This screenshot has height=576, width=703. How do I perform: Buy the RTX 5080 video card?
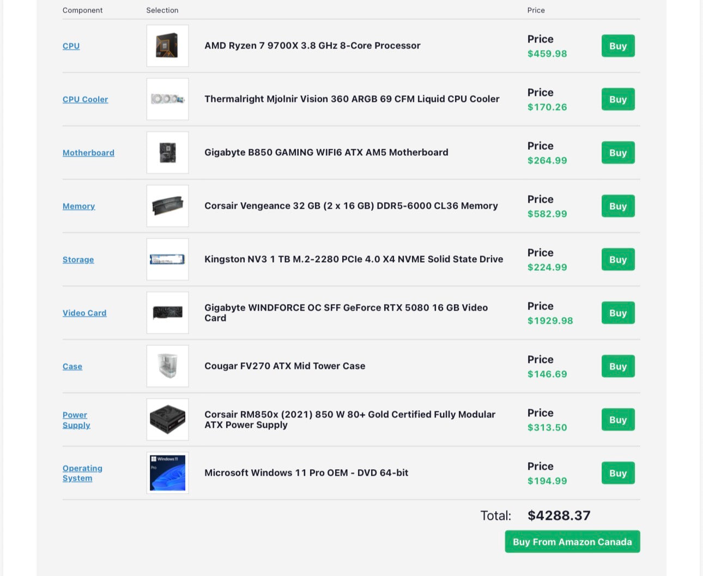point(617,313)
